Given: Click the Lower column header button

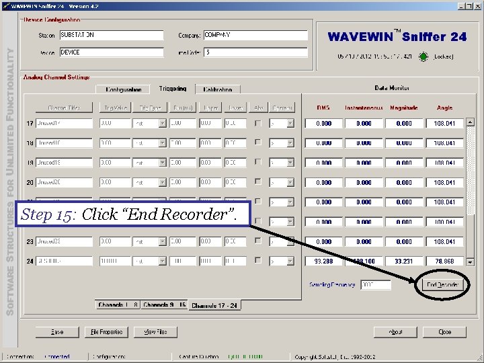Looking at the screenshot, I should pyautogui.click(x=236, y=108).
